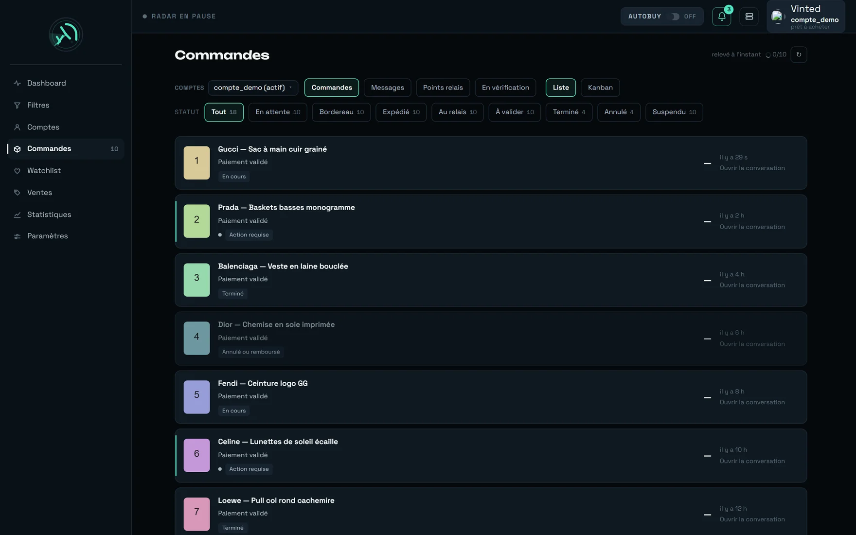Image resolution: width=856 pixels, height=535 pixels.
Task: Expand the Fendi order row dash
Action: coord(708,398)
